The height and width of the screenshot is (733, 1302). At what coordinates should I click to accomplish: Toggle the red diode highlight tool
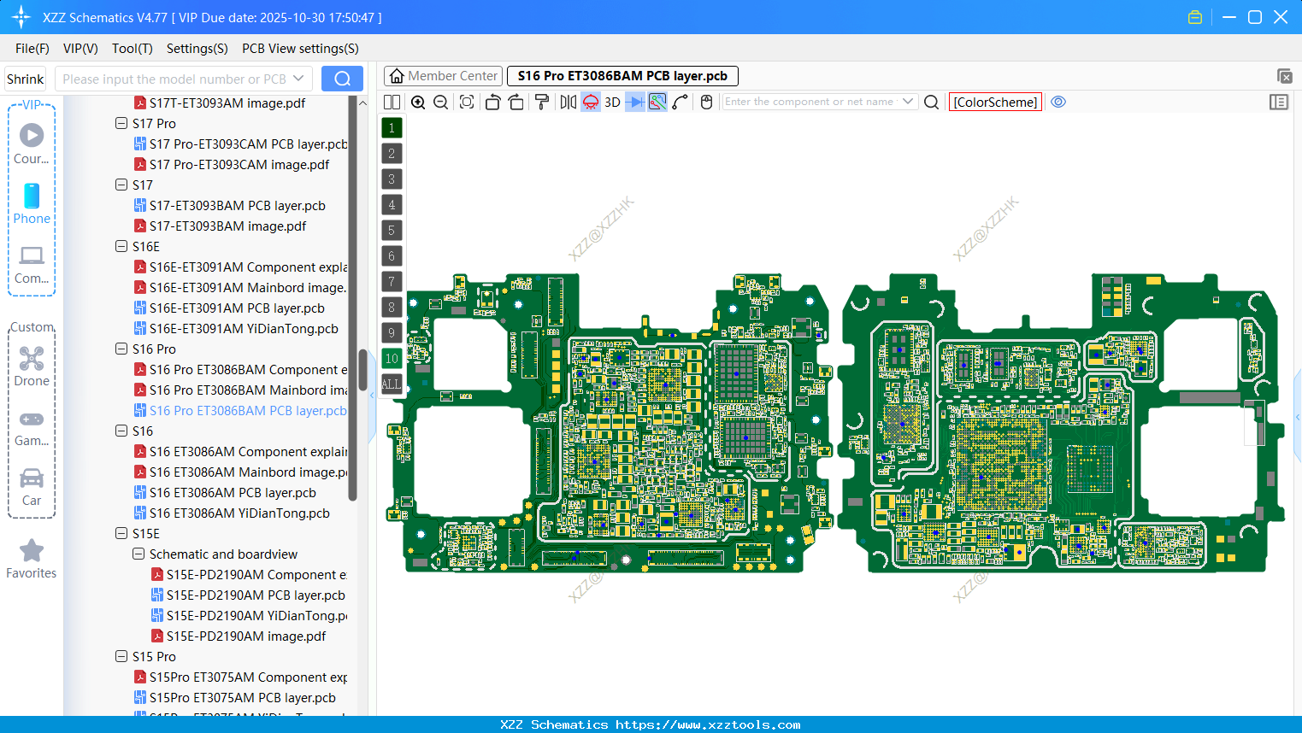590,101
